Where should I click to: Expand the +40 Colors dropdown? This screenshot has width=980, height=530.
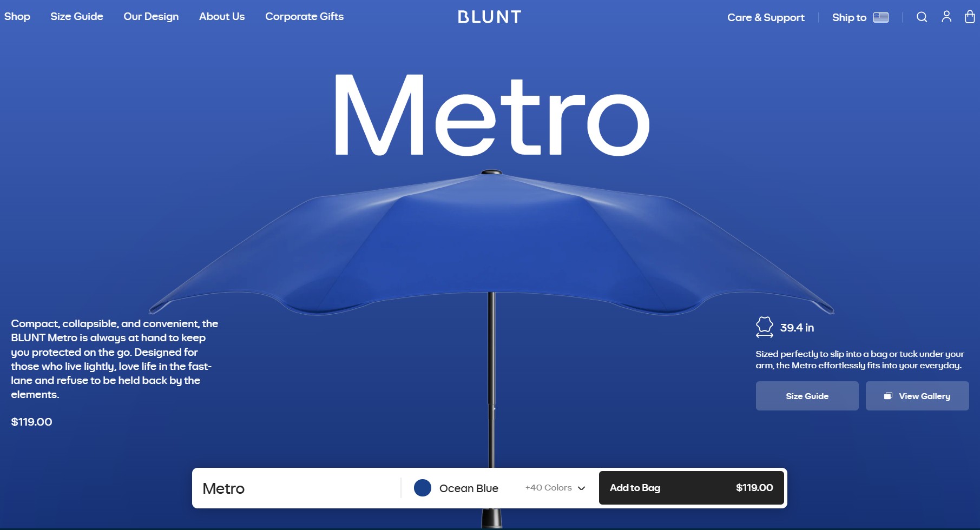pyautogui.click(x=555, y=488)
